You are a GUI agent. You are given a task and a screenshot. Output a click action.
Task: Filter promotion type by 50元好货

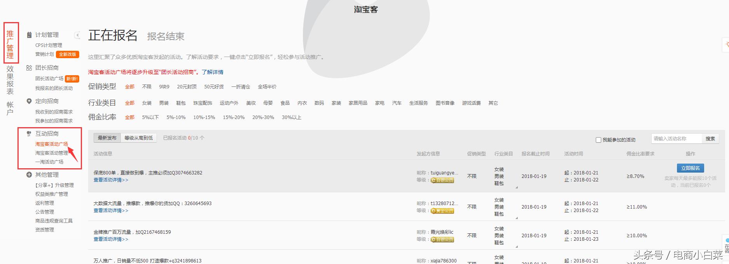click(x=214, y=87)
